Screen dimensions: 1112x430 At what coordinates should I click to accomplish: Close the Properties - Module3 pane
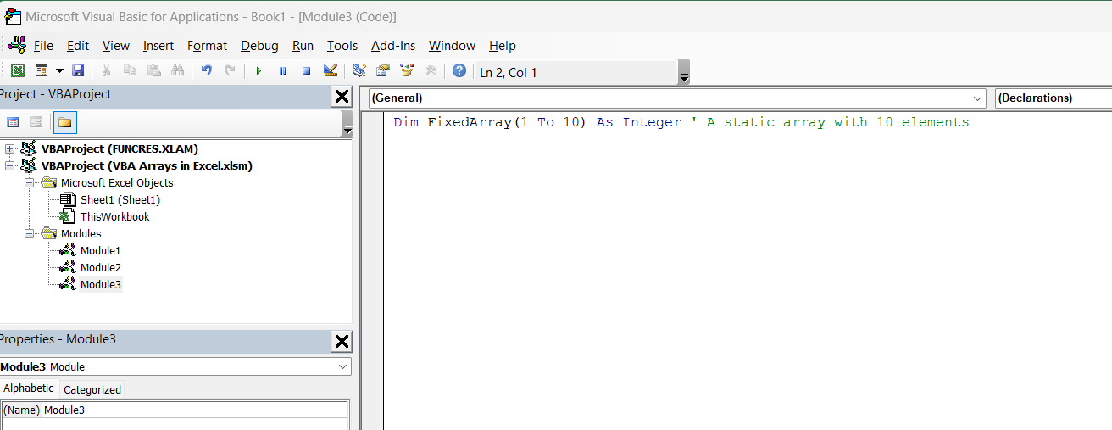point(342,341)
